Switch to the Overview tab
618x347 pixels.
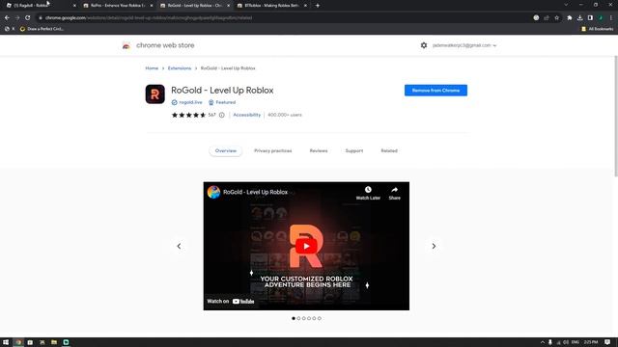click(226, 150)
